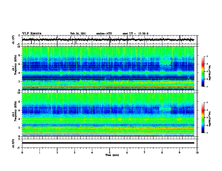Click the "Time (min)" axis title
Viewport: 222px width, 171px height.
(112, 155)
